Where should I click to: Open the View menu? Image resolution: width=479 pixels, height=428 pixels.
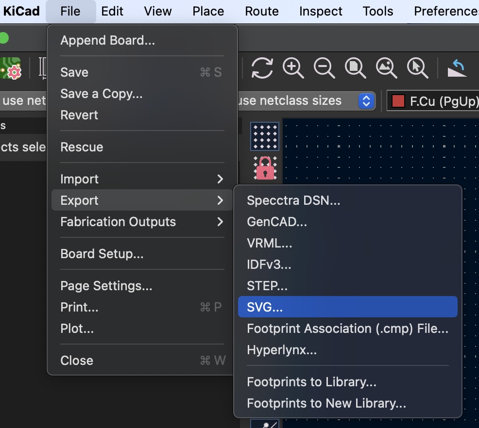tap(157, 11)
